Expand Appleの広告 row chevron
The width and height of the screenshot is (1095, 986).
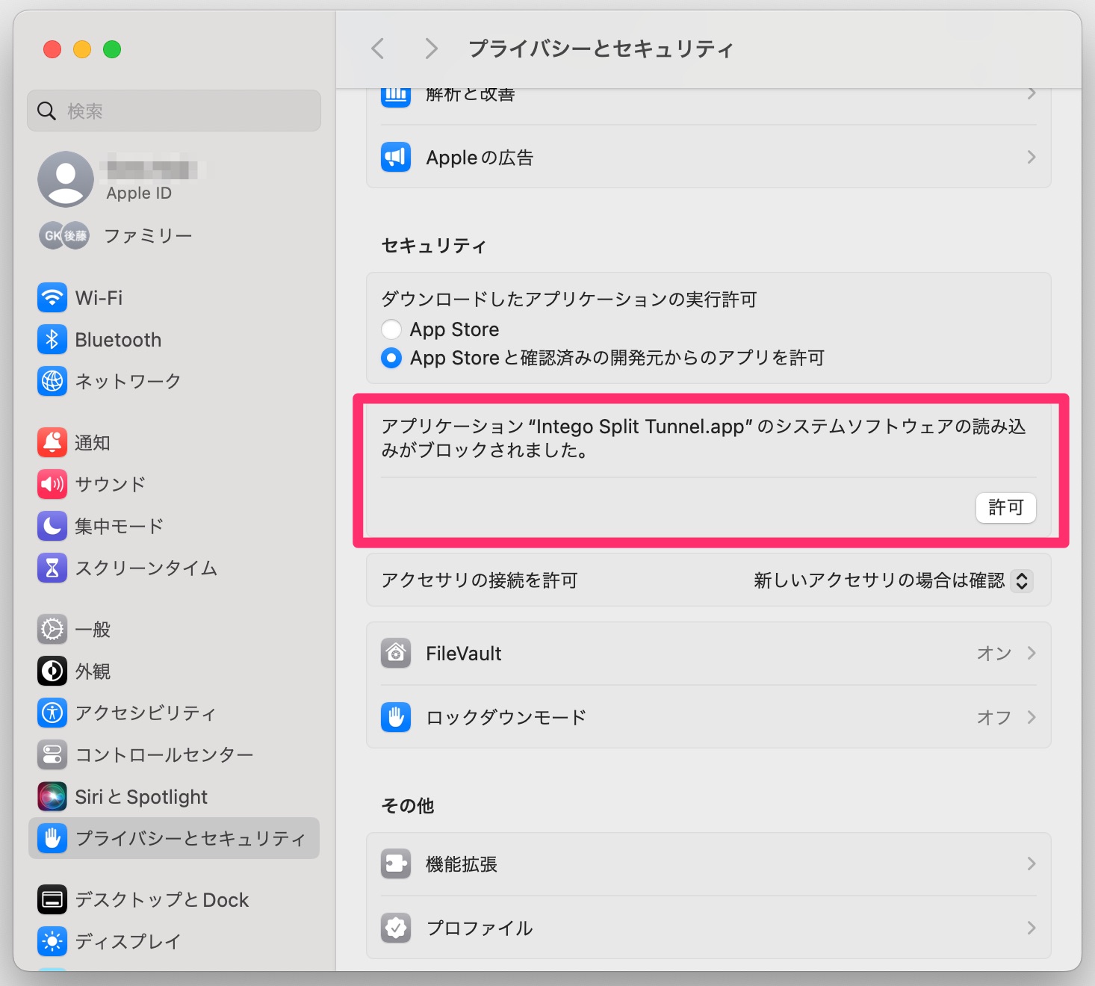tap(1032, 158)
